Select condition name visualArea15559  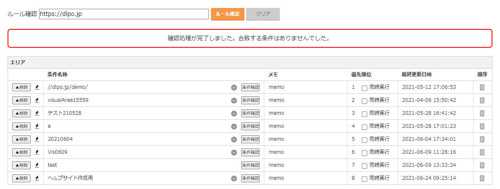point(68,100)
